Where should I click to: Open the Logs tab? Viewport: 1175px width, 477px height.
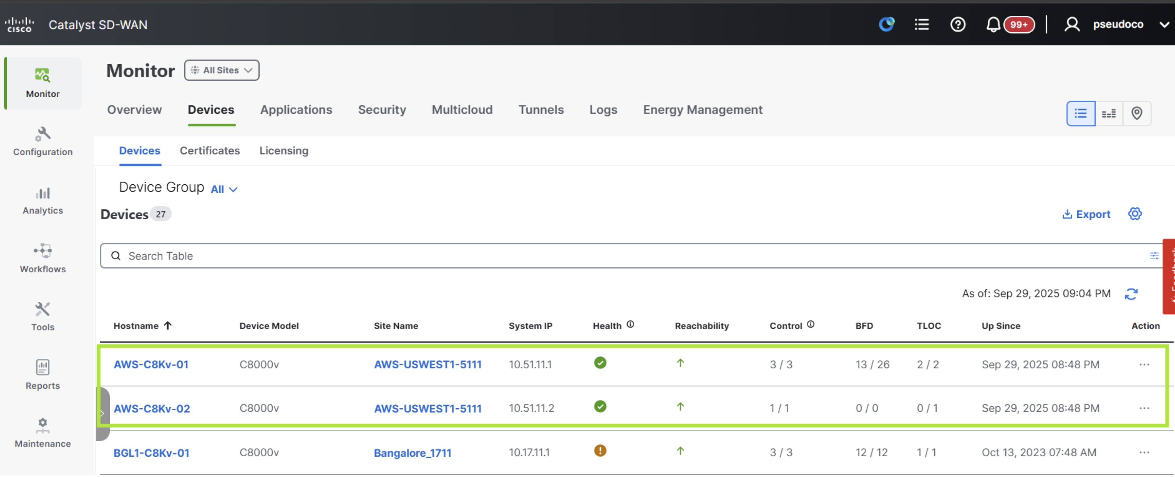pyautogui.click(x=603, y=110)
